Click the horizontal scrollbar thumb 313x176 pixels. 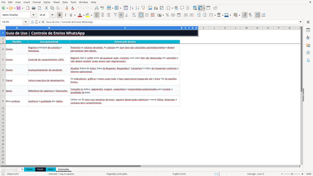click(x=70, y=166)
